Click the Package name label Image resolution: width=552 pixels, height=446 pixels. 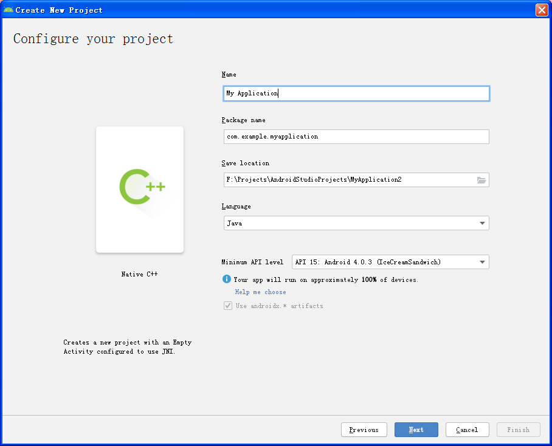(244, 120)
